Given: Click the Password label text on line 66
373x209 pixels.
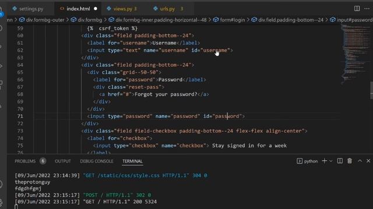Looking at the screenshot, I should 170,80.
